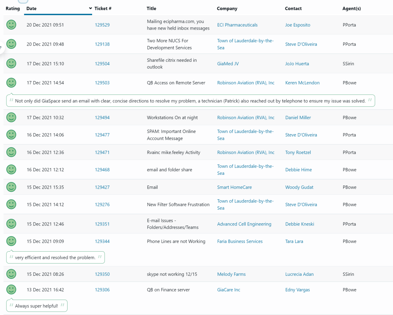Toggle the Date column sort arrow

tap(91, 8)
